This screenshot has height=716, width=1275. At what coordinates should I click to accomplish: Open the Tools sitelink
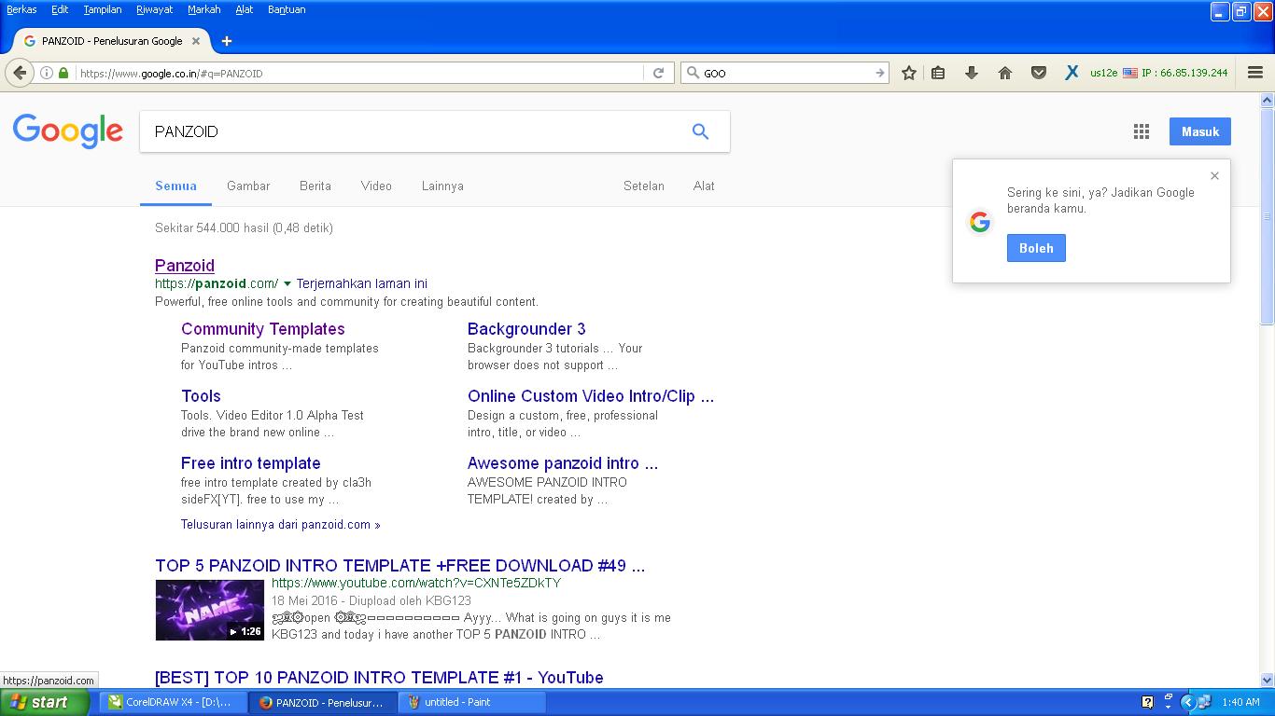point(201,396)
